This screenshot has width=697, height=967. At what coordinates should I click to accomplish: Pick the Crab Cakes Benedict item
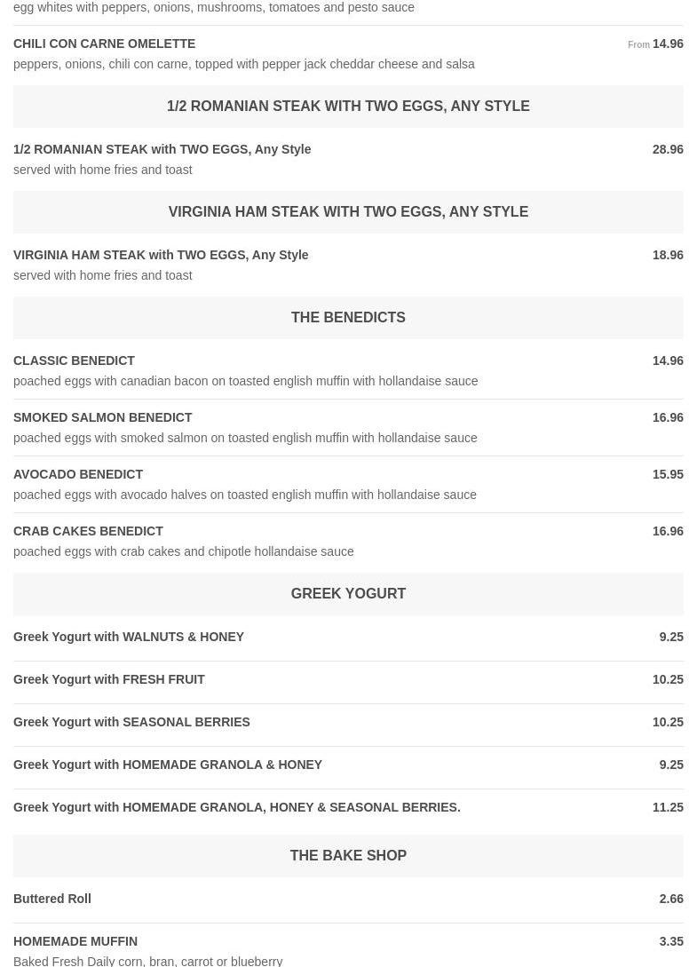tap(89, 531)
